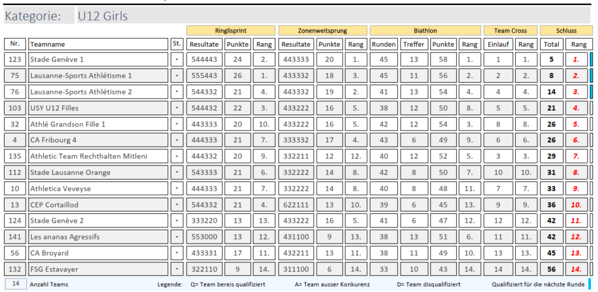Open the Team Cross section header

coord(510,30)
